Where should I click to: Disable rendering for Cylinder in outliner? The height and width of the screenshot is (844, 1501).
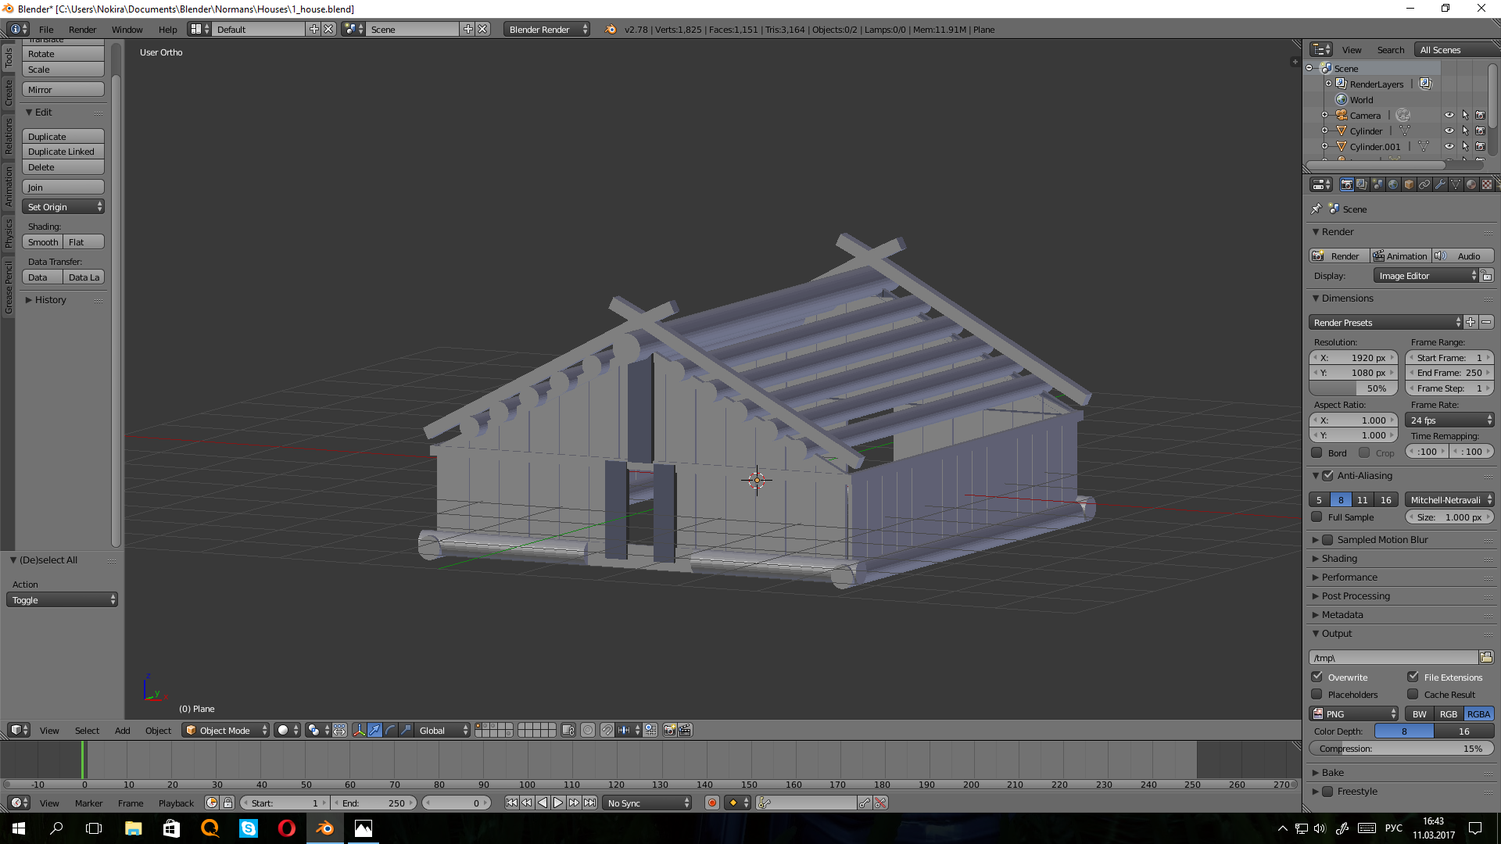click(x=1480, y=131)
